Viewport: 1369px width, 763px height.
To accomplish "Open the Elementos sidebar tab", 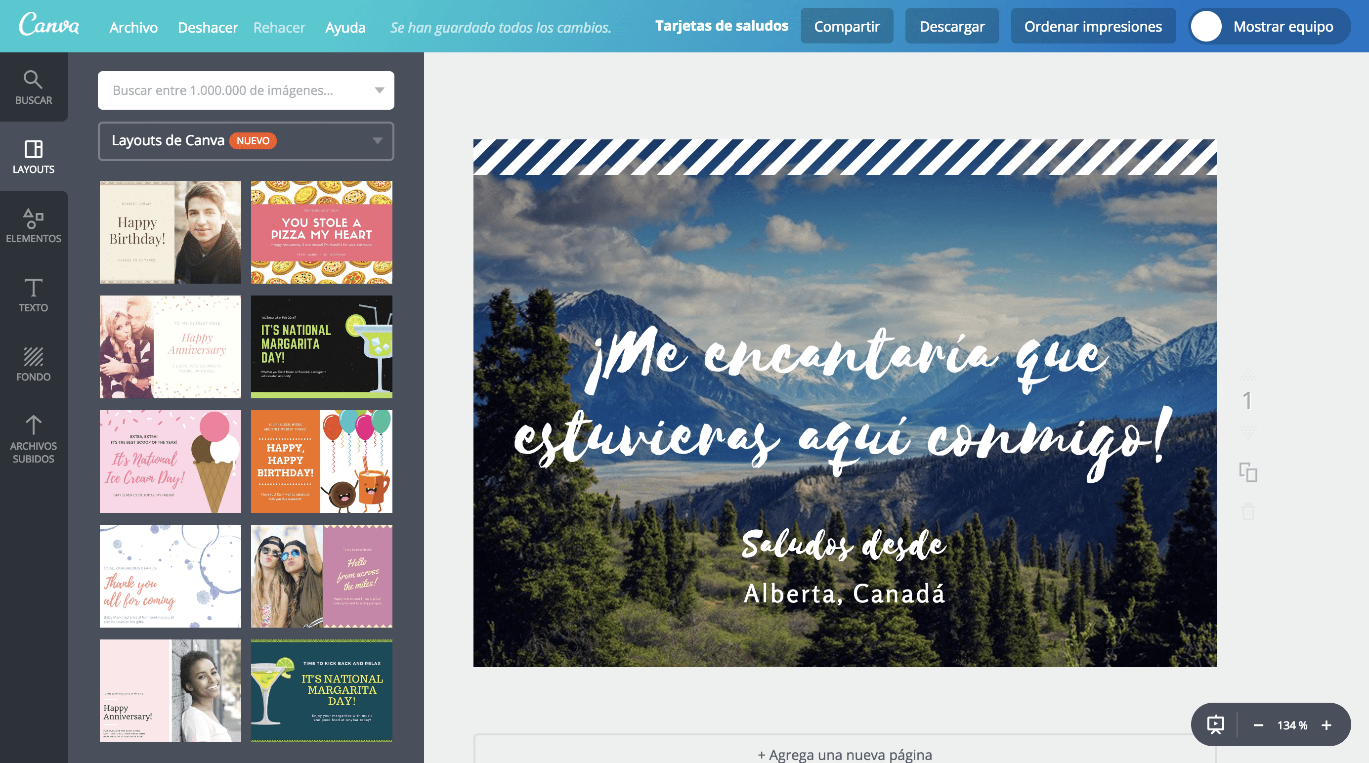I will pyautogui.click(x=34, y=225).
